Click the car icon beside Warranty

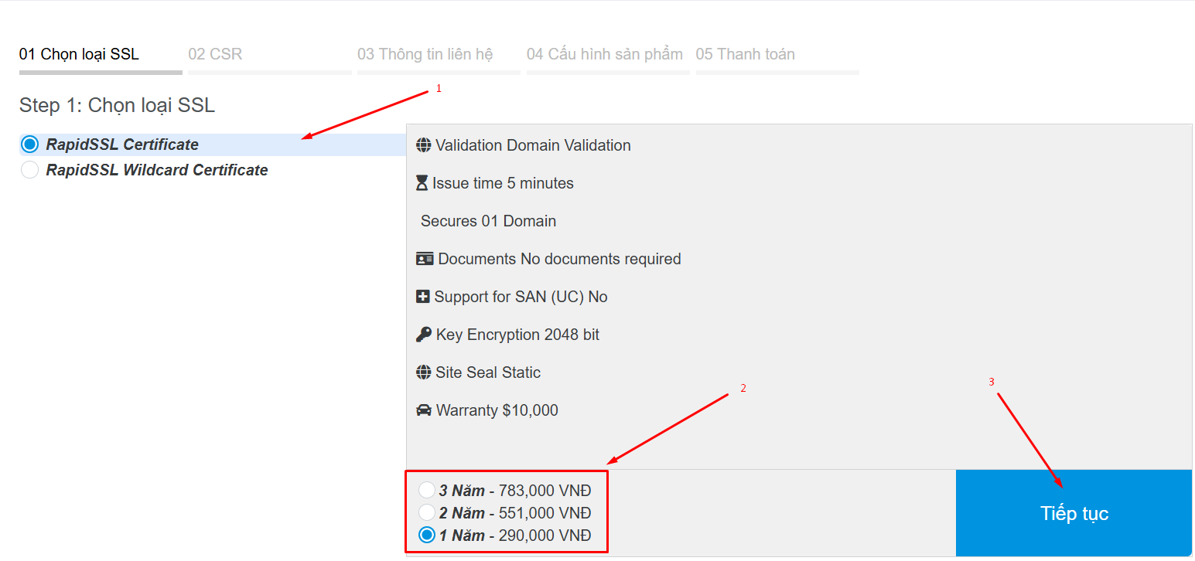pyautogui.click(x=424, y=410)
